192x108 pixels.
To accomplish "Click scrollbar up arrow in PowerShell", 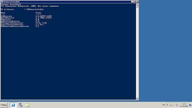I will click(137, 5).
